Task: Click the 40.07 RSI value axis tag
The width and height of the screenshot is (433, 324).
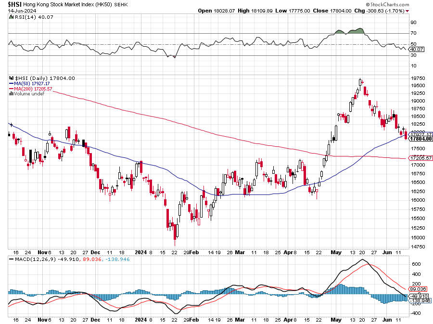Action: click(417, 49)
